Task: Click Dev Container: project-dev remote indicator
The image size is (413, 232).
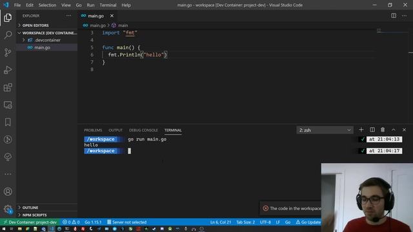Action: click(x=30, y=222)
